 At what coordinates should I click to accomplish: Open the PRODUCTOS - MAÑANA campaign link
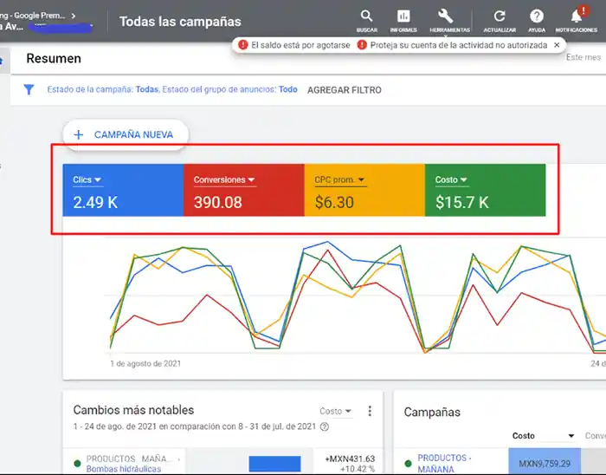[x=444, y=464]
